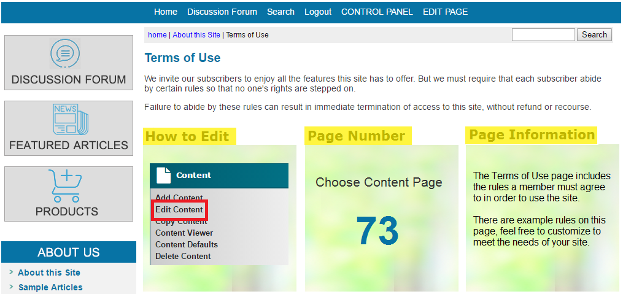The height and width of the screenshot is (294, 623).
Task: Follow the home breadcrumb link
Action: (157, 35)
